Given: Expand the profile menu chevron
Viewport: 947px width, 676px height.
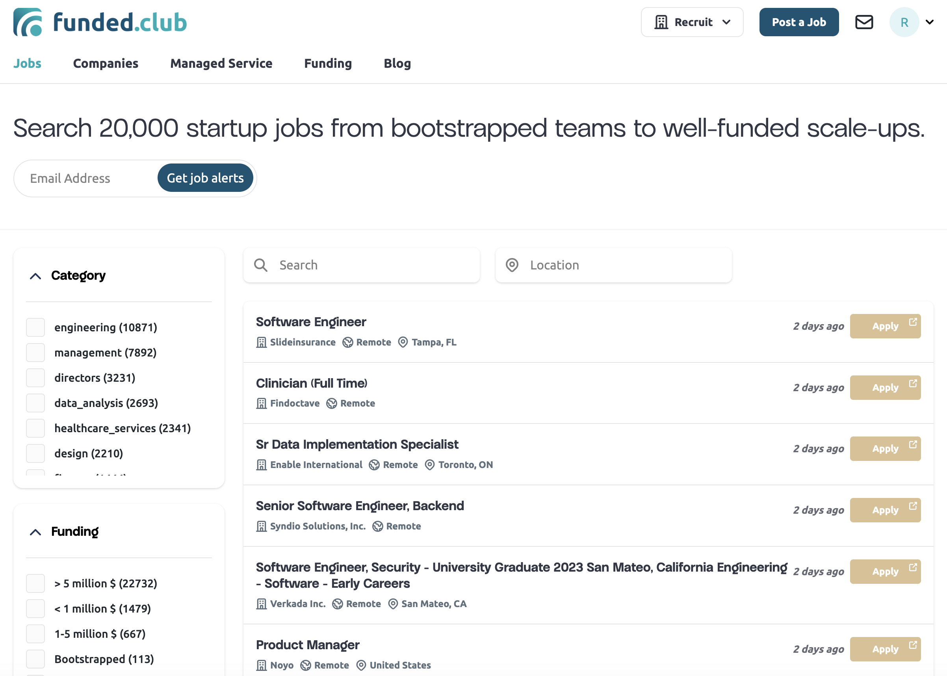Looking at the screenshot, I should (930, 22).
